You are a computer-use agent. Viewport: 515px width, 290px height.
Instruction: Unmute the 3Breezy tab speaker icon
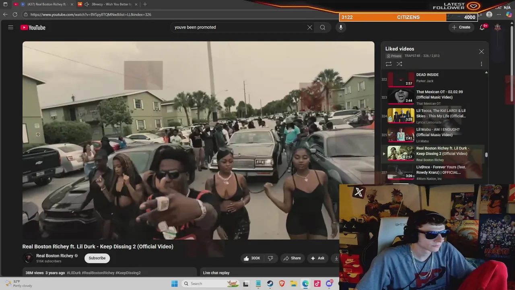87,4
